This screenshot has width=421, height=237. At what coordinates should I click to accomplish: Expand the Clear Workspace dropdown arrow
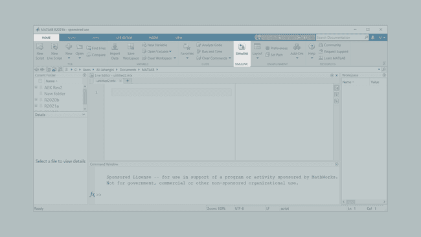click(175, 58)
